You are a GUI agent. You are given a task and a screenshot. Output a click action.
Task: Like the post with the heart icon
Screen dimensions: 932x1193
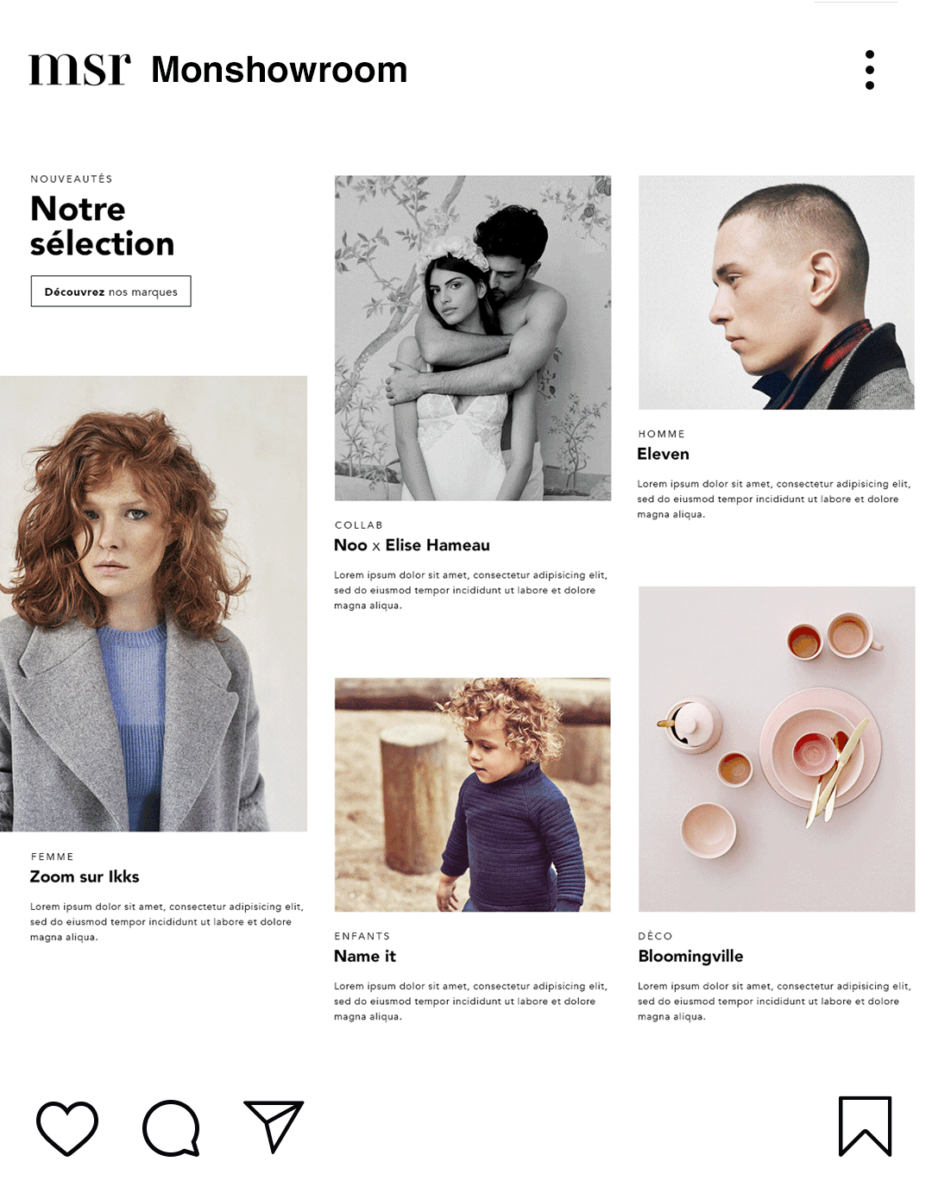[67, 1127]
